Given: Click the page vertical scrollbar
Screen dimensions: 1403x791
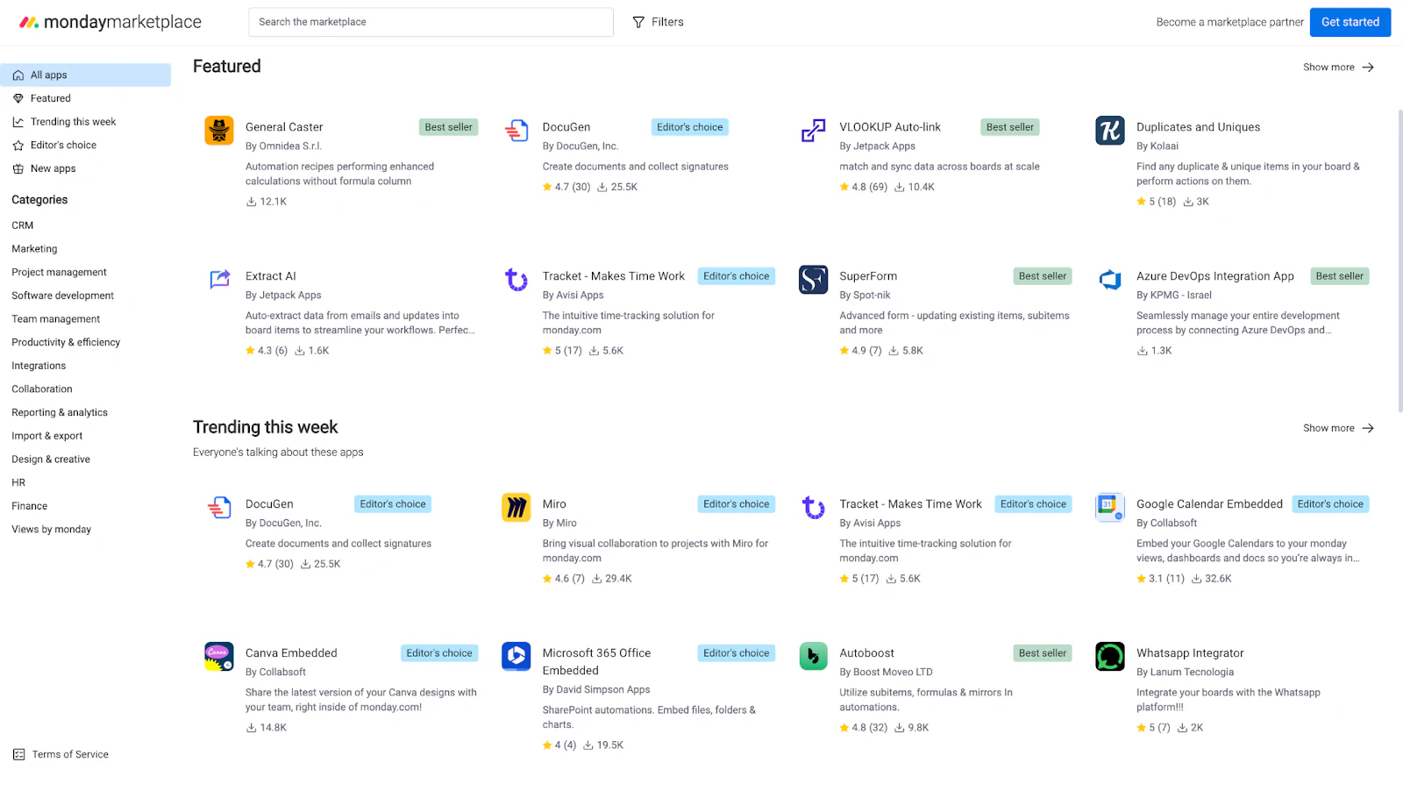Looking at the screenshot, I should coord(1399,260).
